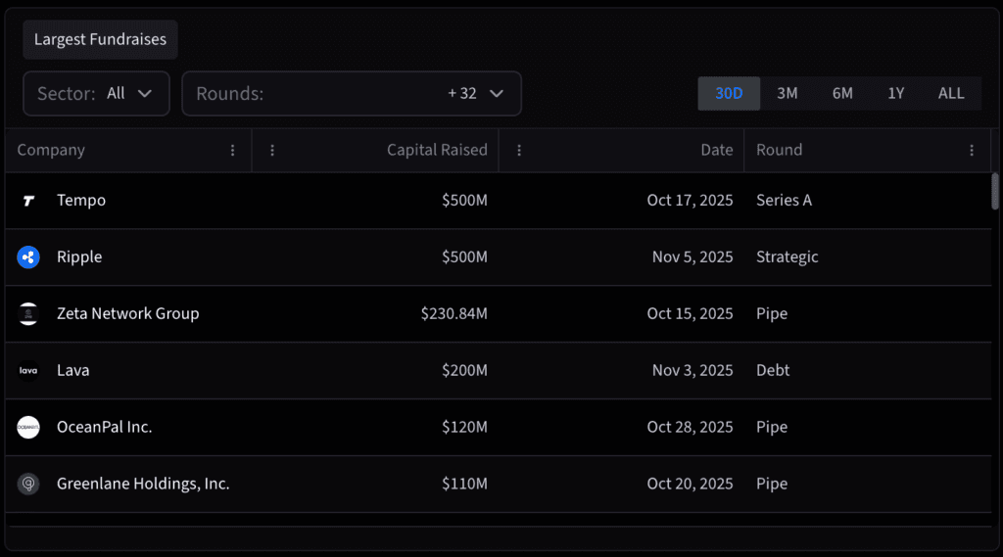Switch to the 6M time range
This screenshot has height=557, width=1003.
pos(842,94)
